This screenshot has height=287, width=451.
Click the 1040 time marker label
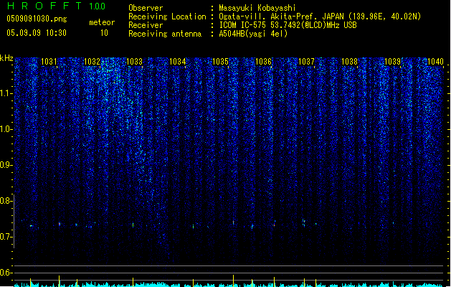coord(435,62)
